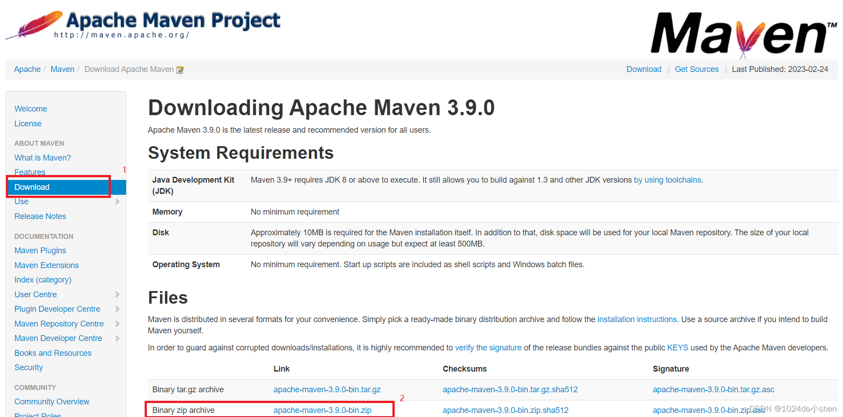Image resolution: width=843 pixels, height=417 pixels.
Task: Click the 'Disk' row label
Action: pyautogui.click(x=160, y=233)
